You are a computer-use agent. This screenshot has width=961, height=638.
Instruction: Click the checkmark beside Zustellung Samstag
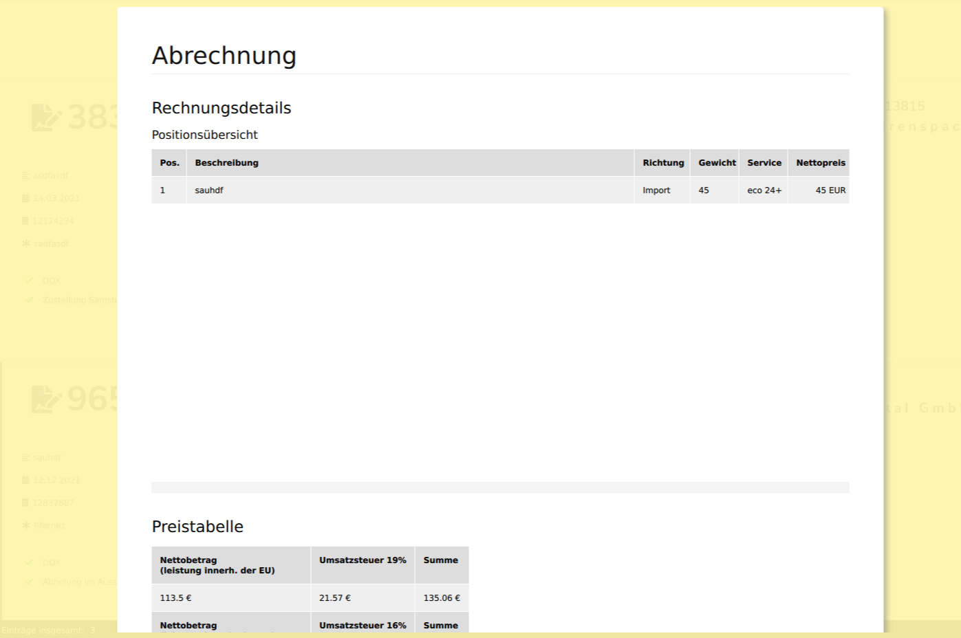point(29,300)
